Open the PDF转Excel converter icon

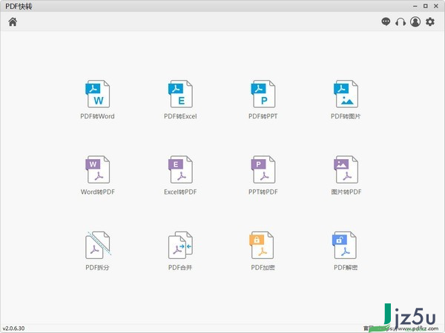tap(180, 94)
